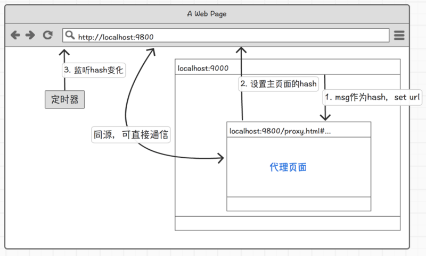Image resolution: width=426 pixels, height=256 pixels.
Task: Click the 2. 设置主页面的hash label
Action: point(278,84)
